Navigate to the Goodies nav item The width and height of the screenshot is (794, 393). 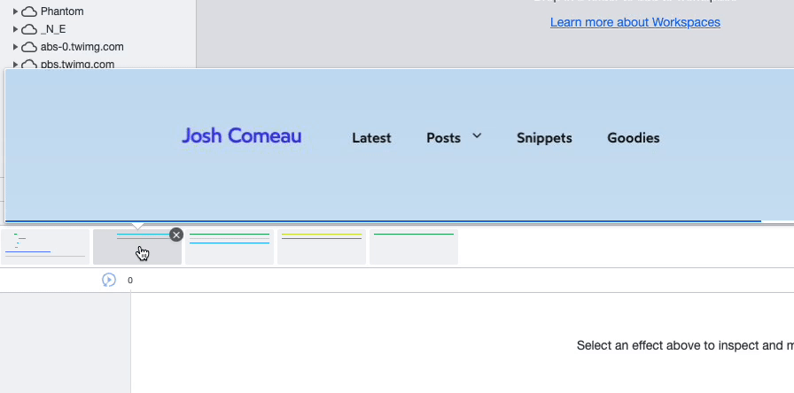coord(633,138)
